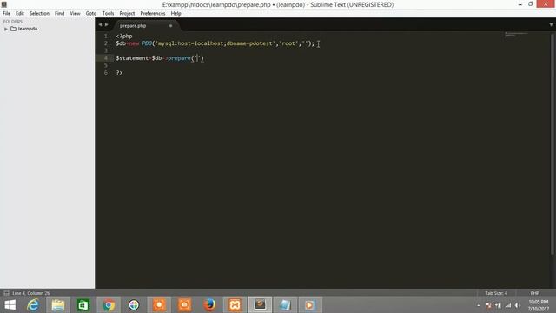Open the View menu
This screenshot has width=556, height=313.
[x=75, y=14]
